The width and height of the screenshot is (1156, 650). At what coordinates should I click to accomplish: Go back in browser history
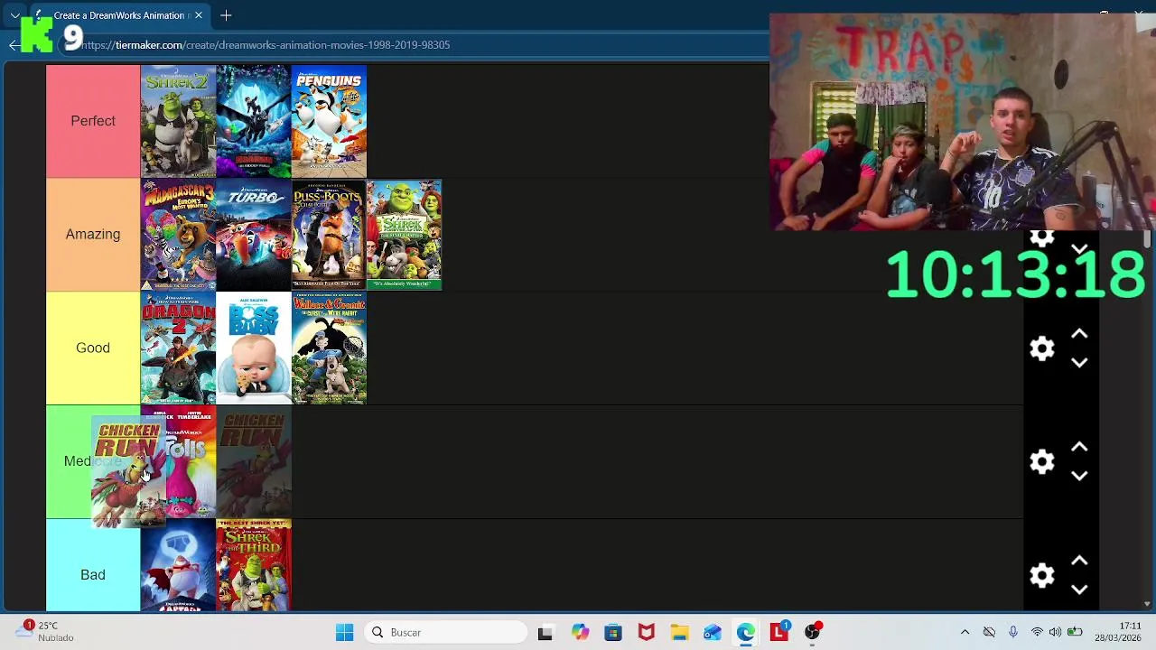[14, 44]
